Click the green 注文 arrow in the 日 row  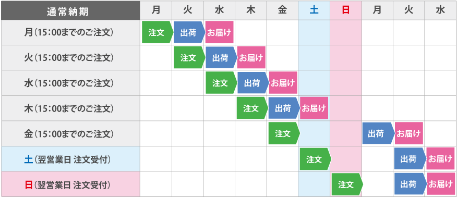click(x=347, y=184)
